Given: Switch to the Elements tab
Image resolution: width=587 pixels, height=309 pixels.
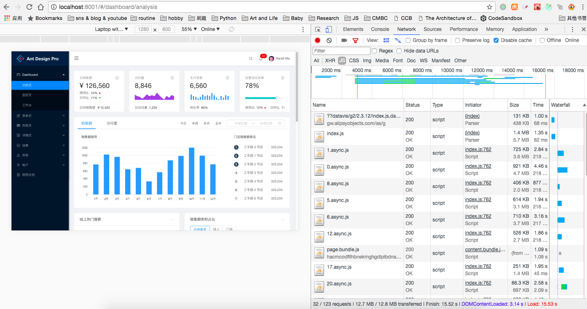Looking at the screenshot, I should pos(353,29).
